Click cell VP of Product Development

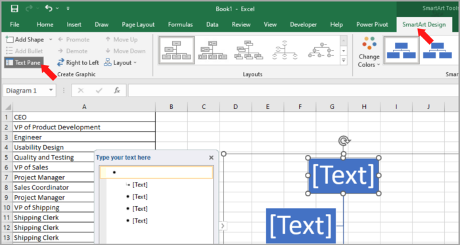pyautogui.click(x=84, y=127)
